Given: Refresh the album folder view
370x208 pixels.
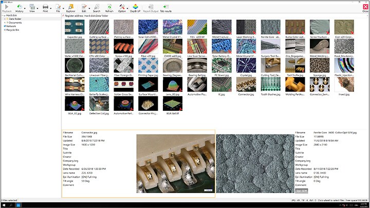Looking at the screenshot, I should (x=109, y=7).
